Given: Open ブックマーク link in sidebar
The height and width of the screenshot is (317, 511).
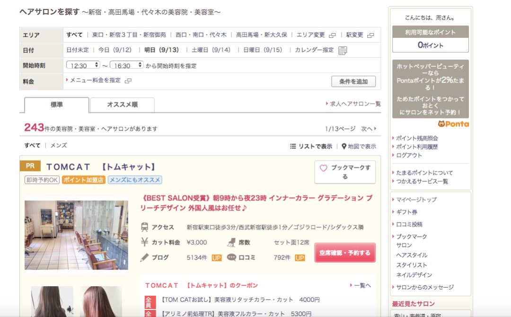Looking at the screenshot, I should point(411,237).
